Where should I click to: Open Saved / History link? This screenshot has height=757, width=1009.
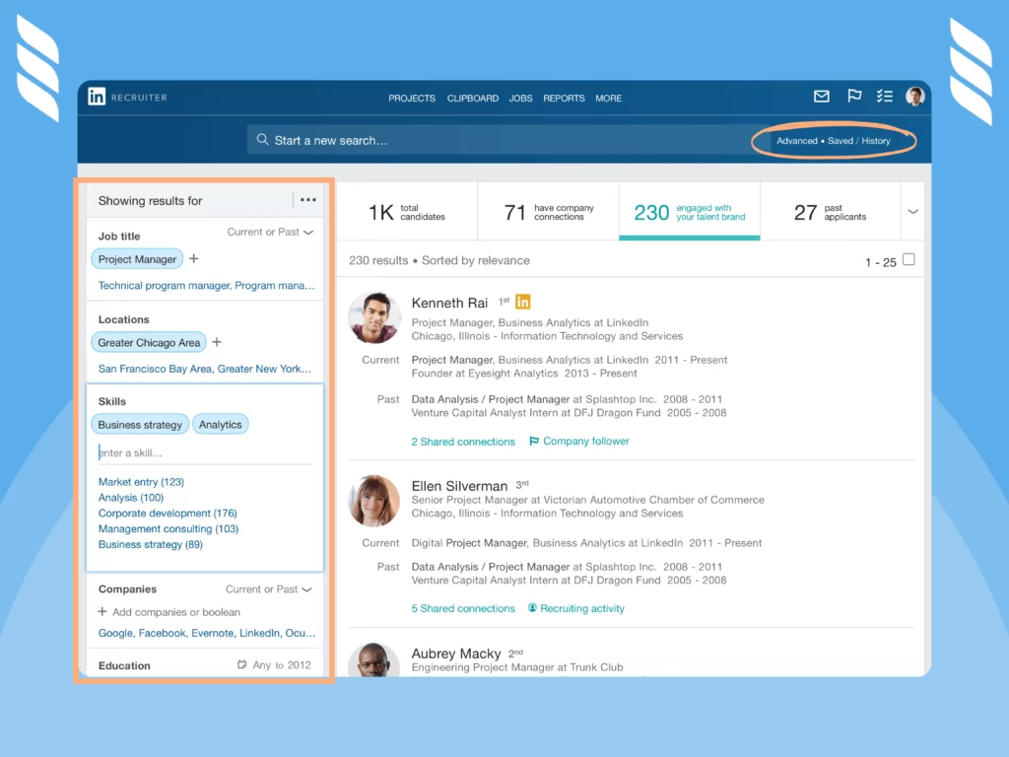[x=858, y=141]
